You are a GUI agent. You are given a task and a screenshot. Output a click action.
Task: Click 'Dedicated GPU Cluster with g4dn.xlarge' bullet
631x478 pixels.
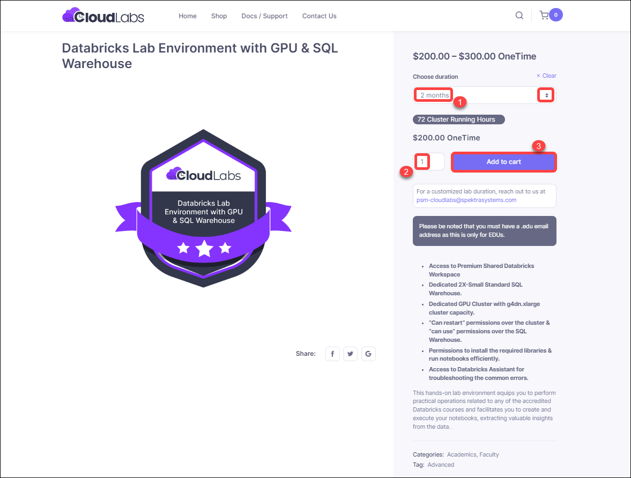click(484, 308)
